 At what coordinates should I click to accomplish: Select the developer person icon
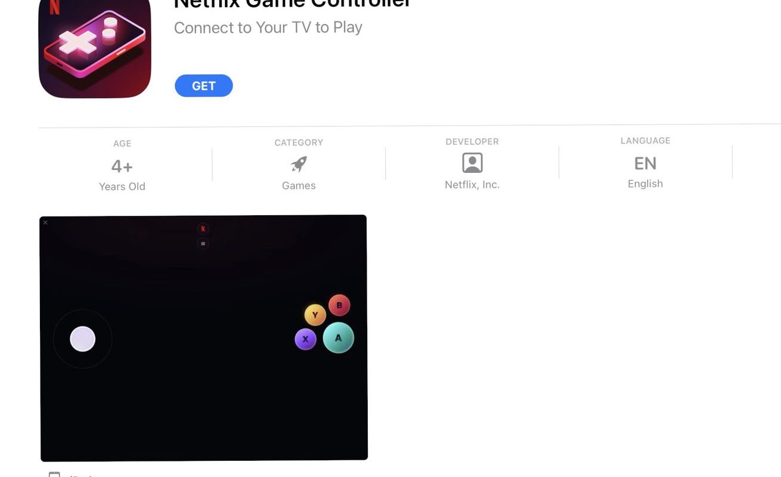472,163
